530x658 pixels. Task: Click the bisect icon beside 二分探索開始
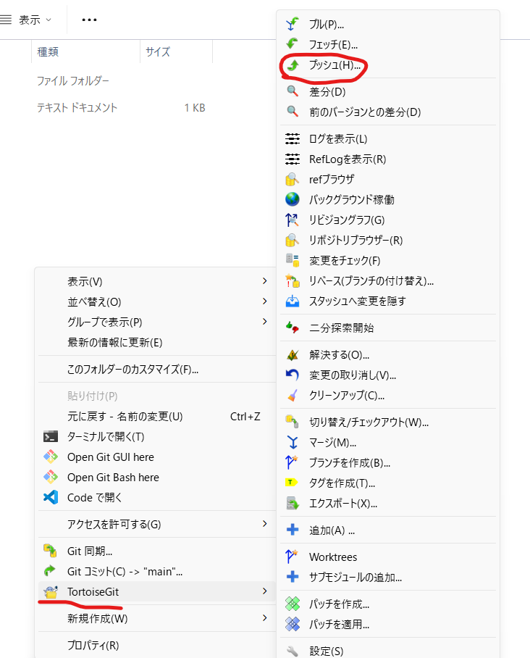(x=293, y=328)
